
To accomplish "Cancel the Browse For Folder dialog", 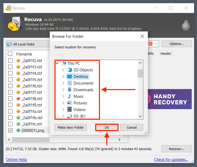I will [131, 127].
